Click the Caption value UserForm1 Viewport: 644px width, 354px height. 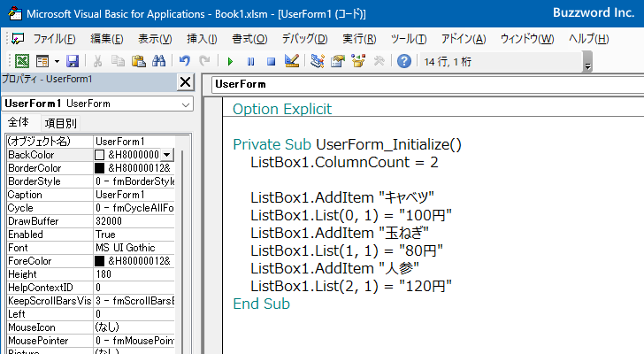[x=120, y=195]
